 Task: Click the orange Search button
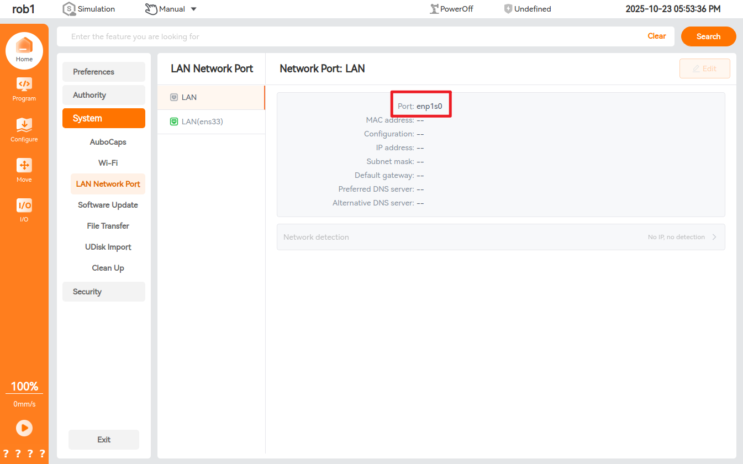click(708, 36)
